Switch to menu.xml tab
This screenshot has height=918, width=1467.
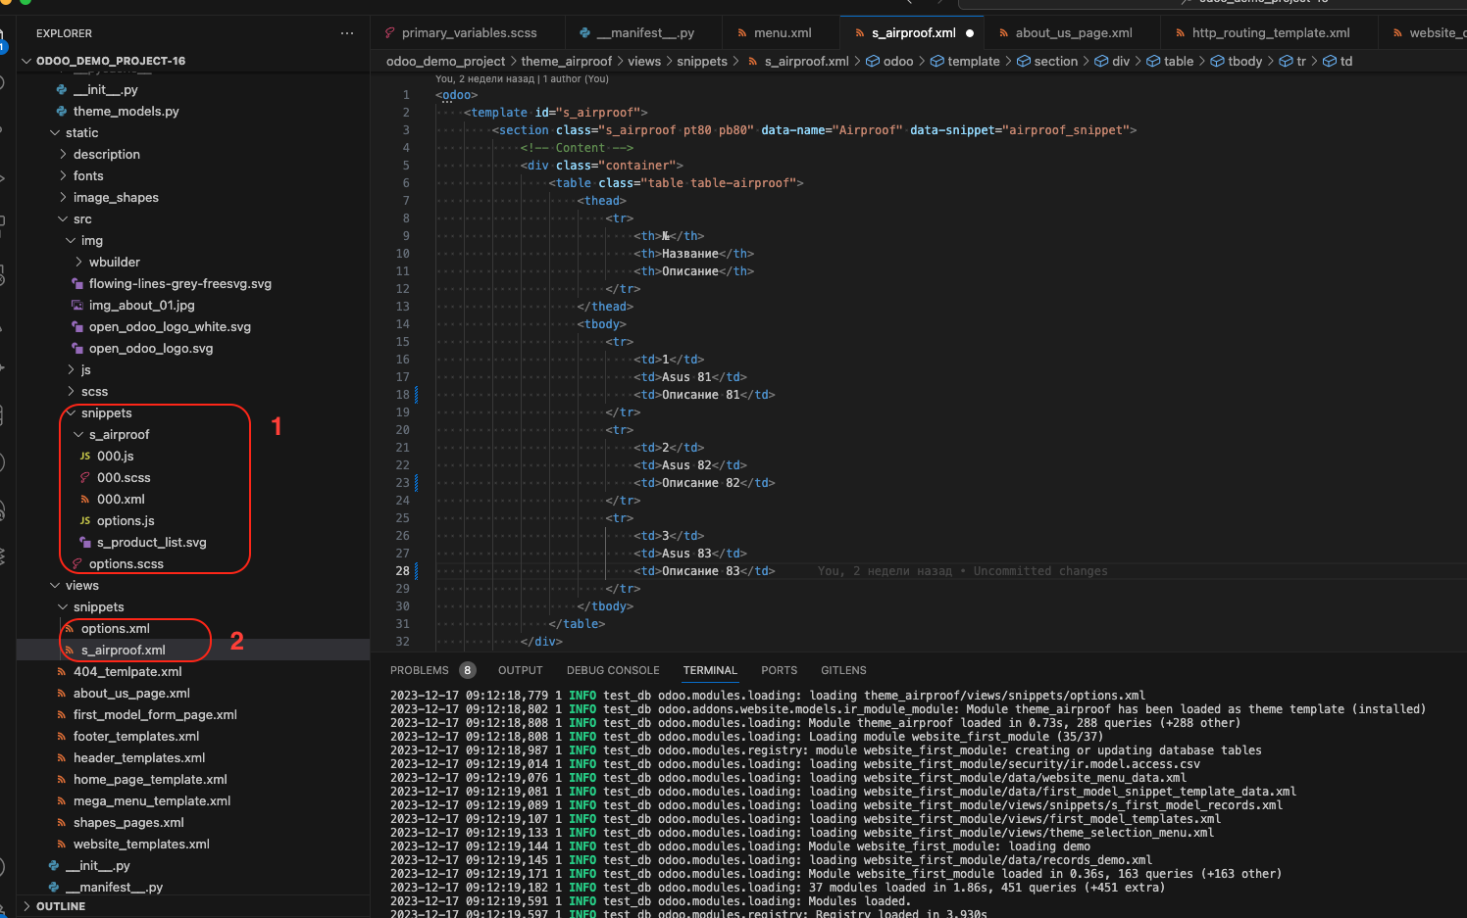click(x=782, y=33)
